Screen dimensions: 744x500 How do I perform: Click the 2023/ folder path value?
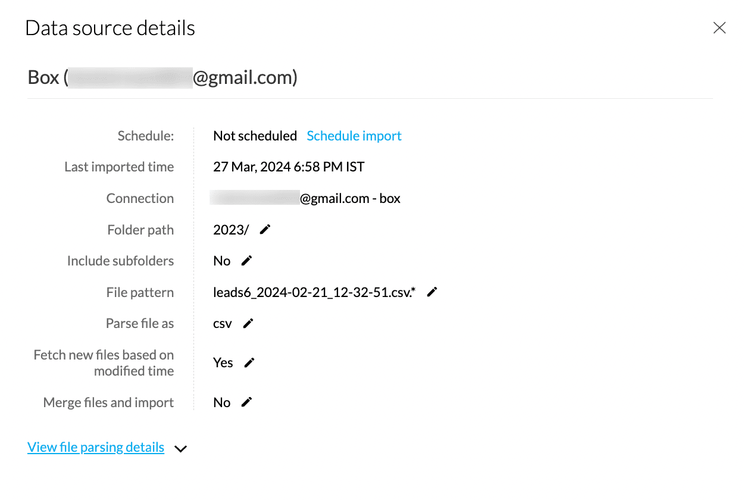coord(231,230)
